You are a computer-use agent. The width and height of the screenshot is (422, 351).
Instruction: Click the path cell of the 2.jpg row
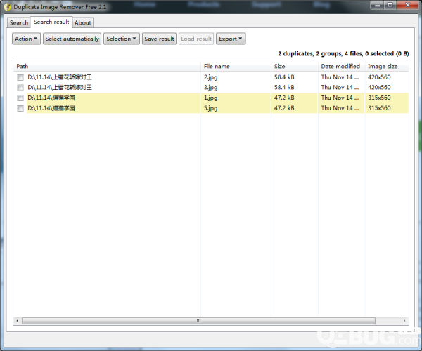60,77
